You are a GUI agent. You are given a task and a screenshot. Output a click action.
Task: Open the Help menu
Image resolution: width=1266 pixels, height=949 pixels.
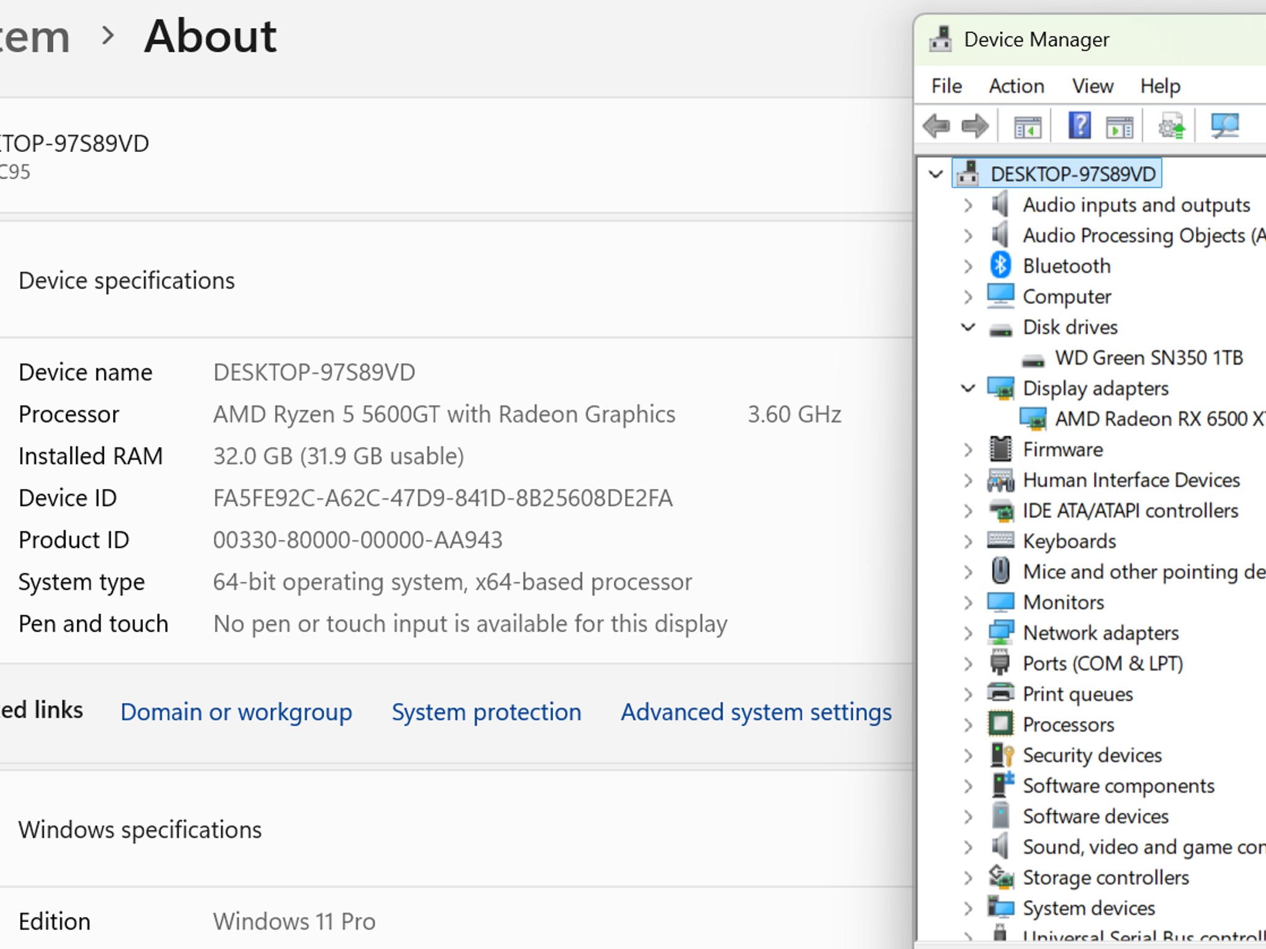[x=1160, y=85]
